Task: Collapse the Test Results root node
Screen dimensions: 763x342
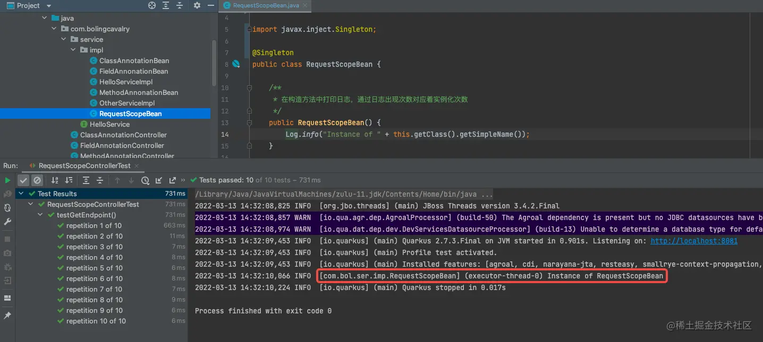Action: click(21, 194)
